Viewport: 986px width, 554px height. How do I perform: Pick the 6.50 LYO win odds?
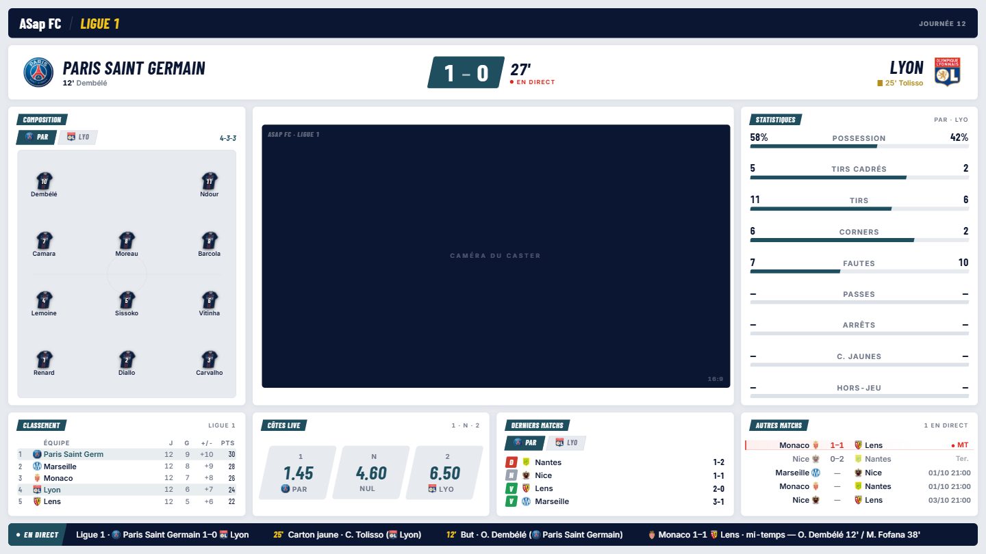click(x=444, y=473)
